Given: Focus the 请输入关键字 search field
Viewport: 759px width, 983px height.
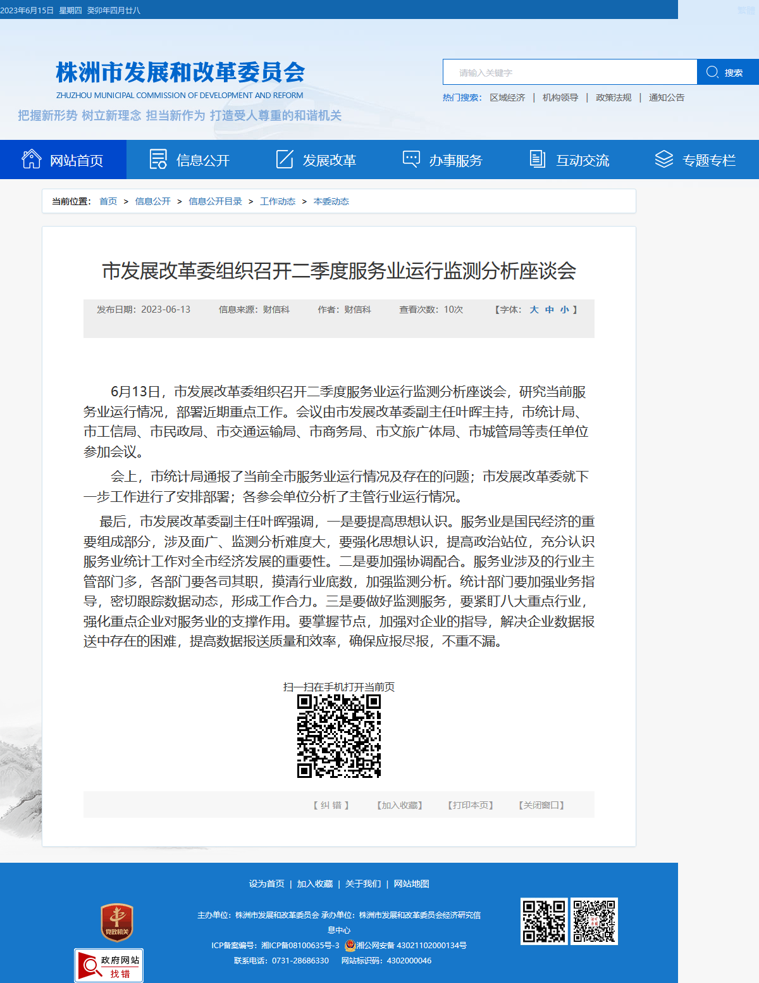Looking at the screenshot, I should click(570, 72).
